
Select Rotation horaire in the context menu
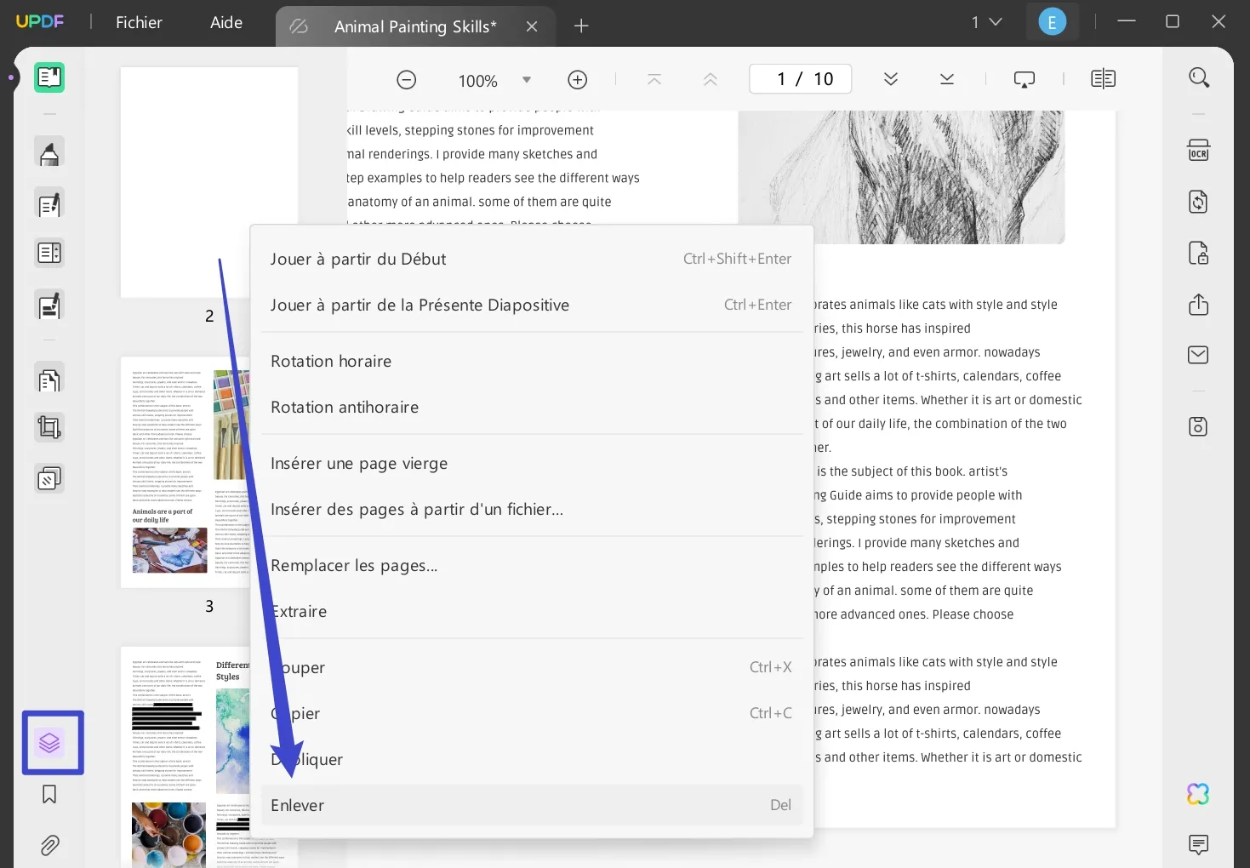pyautogui.click(x=331, y=361)
